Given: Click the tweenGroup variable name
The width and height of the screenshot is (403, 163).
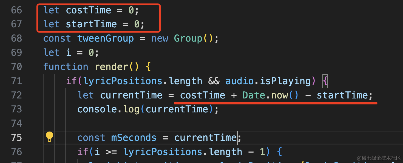Looking at the screenshot, I should pyautogui.click(x=106, y=39).
